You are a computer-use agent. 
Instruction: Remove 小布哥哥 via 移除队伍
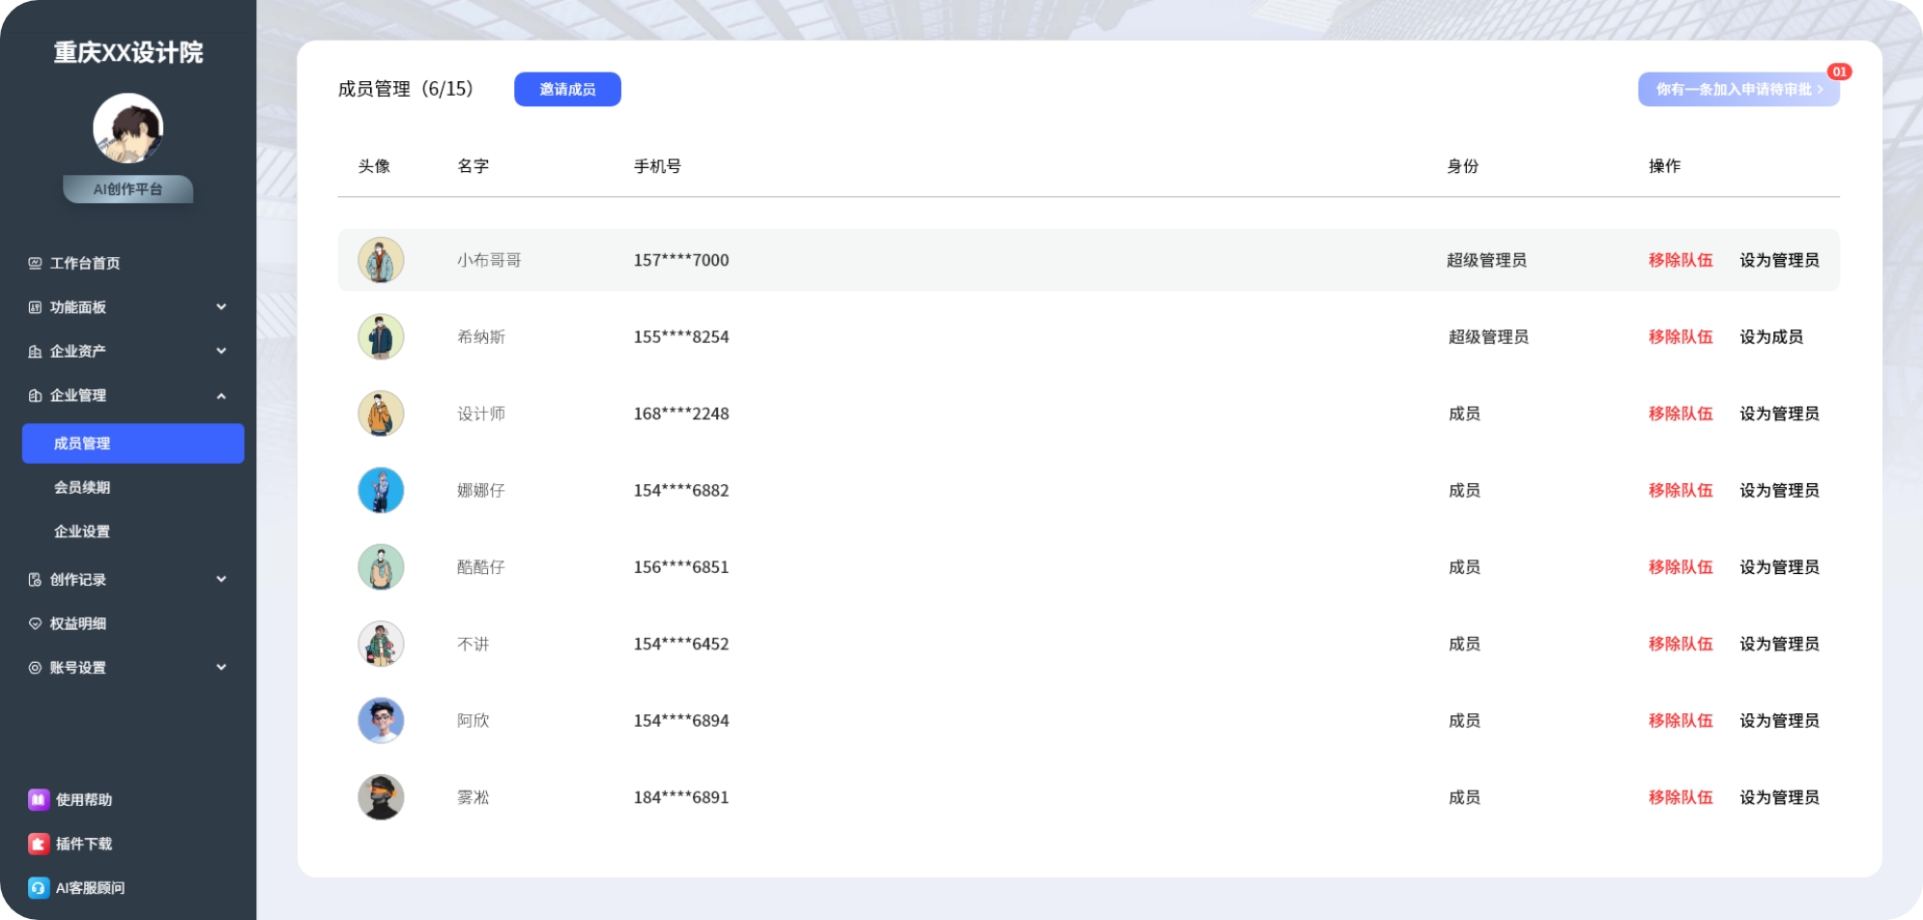coord(1680,260)
